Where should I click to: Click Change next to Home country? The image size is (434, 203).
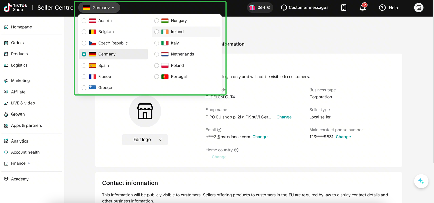[x=219, y=157]
